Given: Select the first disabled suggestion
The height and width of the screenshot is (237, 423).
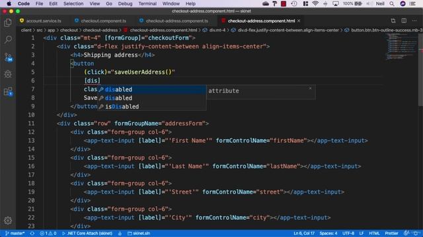Looking at the screenshot, I should coord(152,90).
